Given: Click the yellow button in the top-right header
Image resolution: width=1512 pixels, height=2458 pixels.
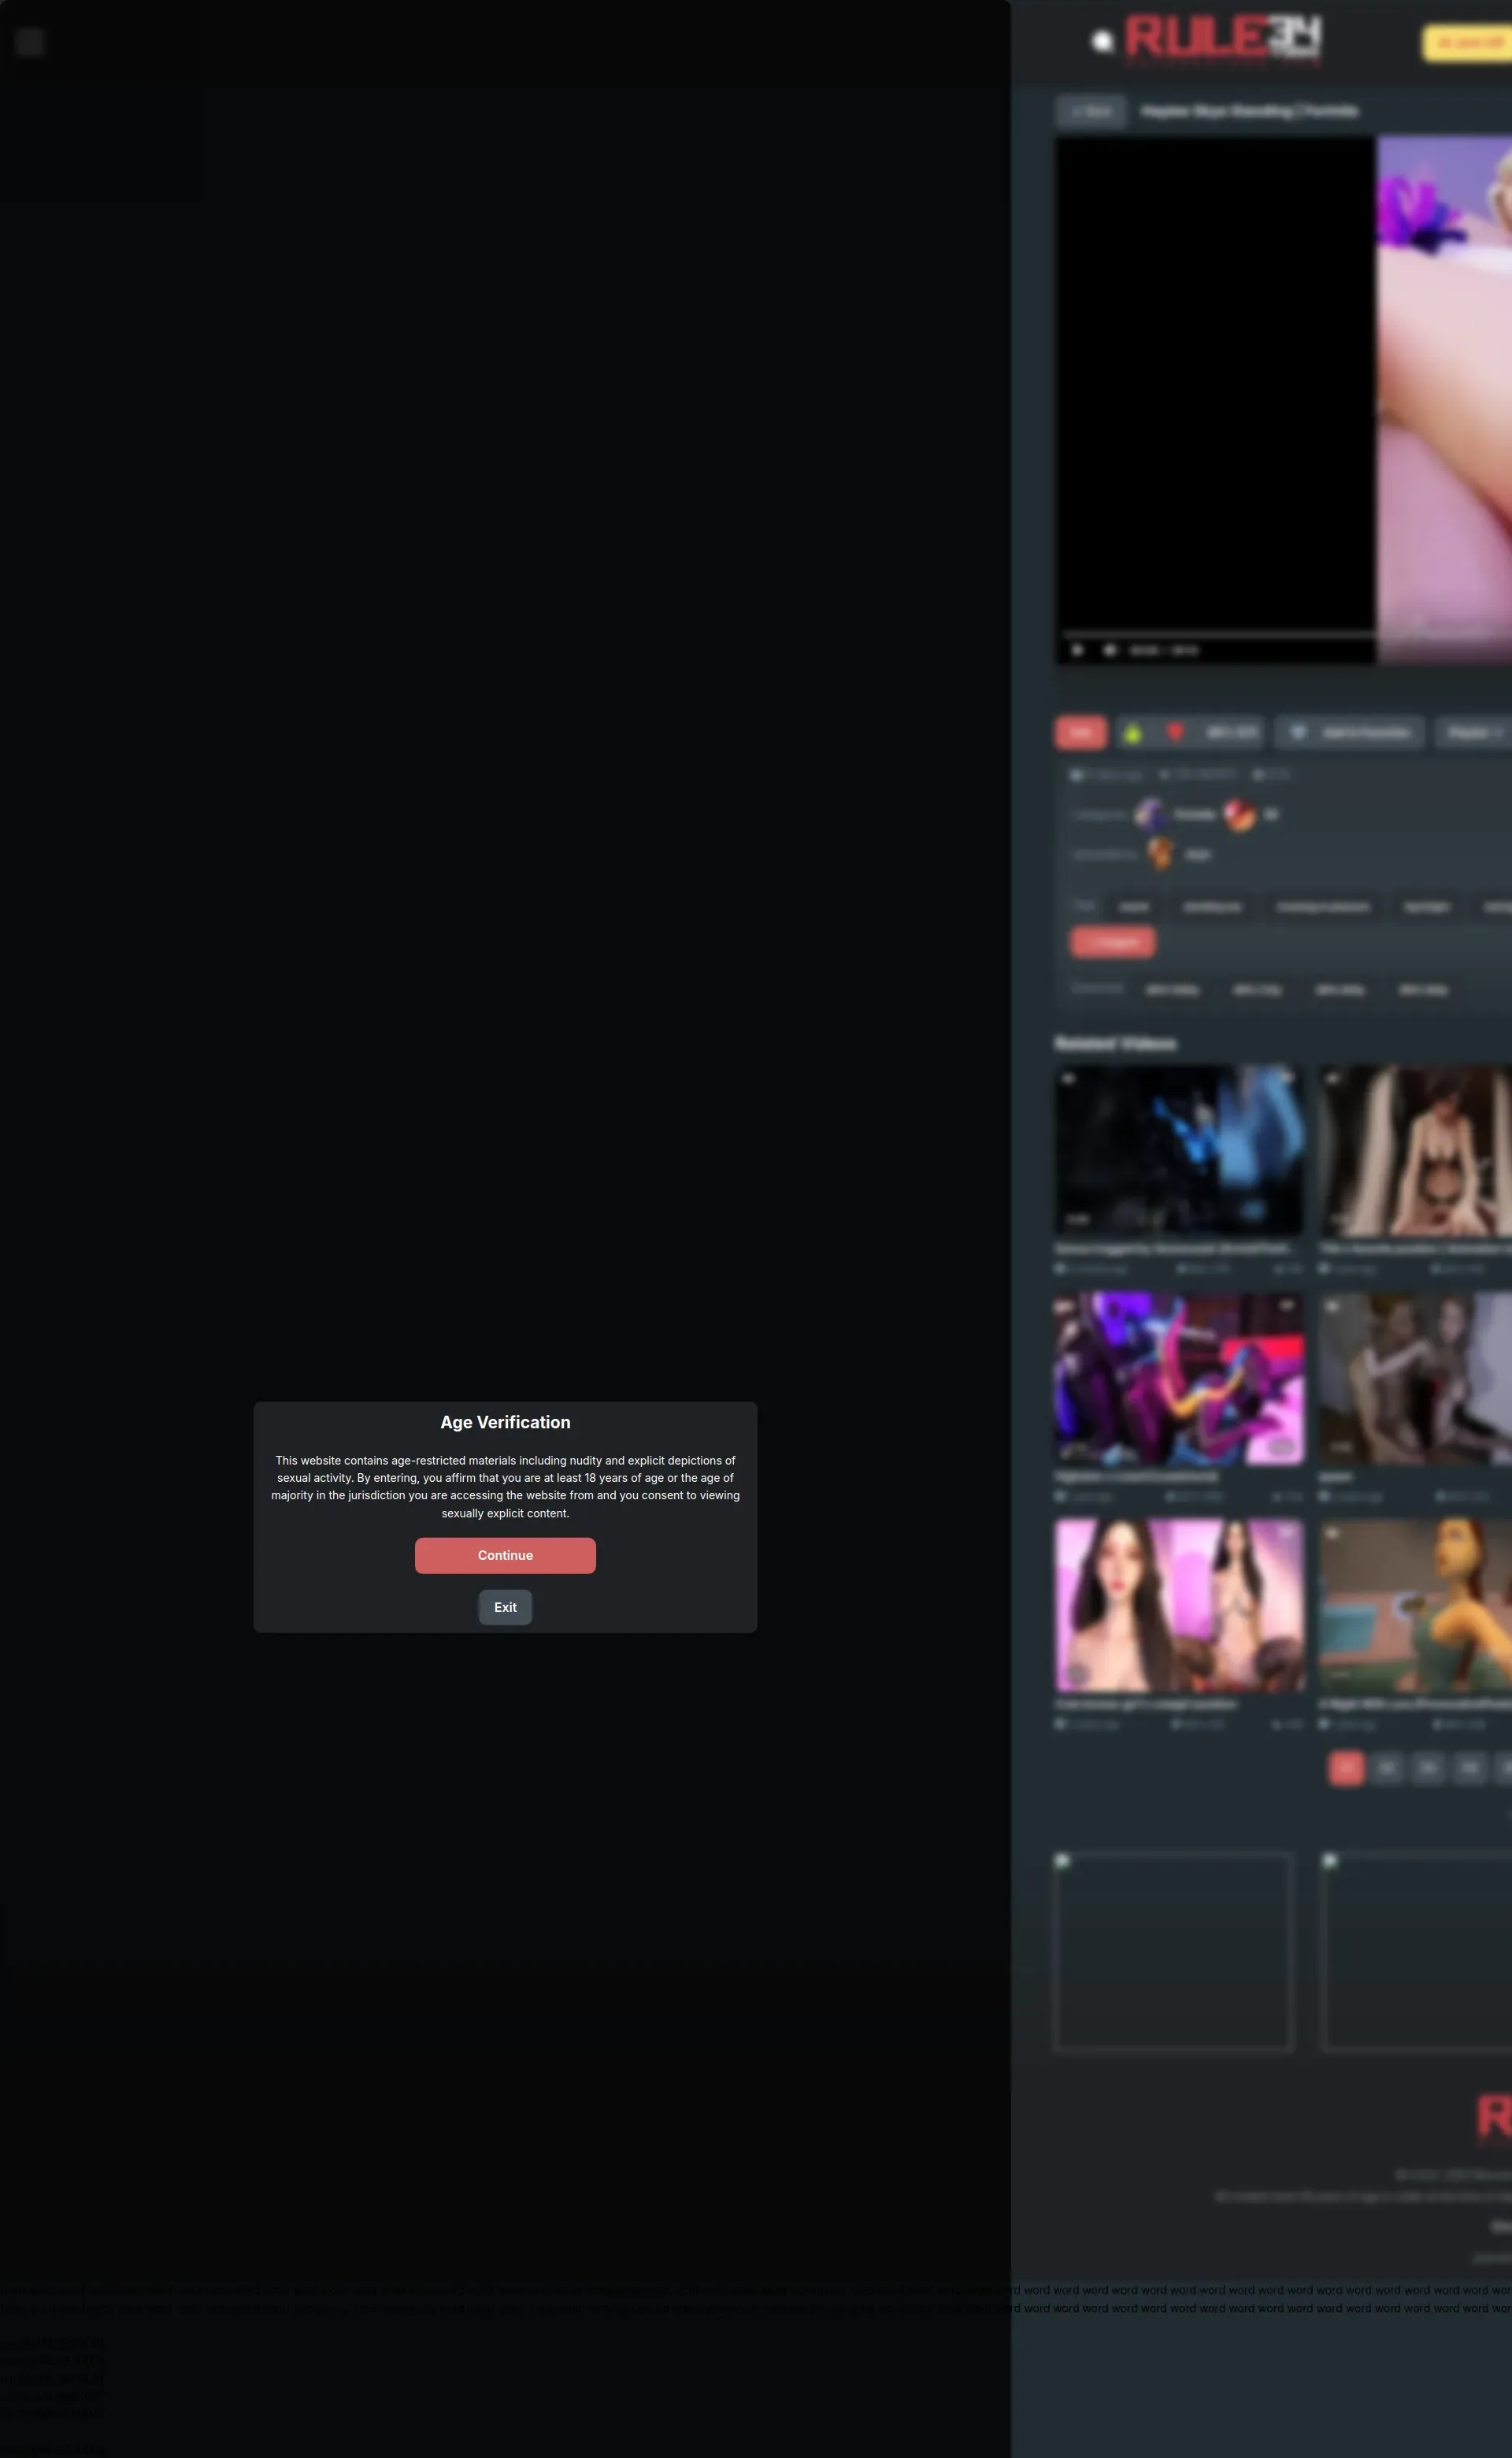Looking at the screenshot, I should tap(1467, 43).
